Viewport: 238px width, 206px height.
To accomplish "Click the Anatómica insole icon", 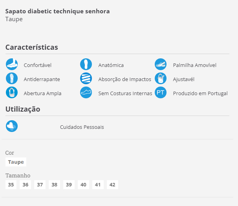I will click(86, 64).
